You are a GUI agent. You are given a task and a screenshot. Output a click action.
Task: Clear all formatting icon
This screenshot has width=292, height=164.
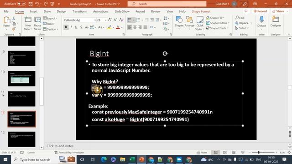tap(121, 20)
